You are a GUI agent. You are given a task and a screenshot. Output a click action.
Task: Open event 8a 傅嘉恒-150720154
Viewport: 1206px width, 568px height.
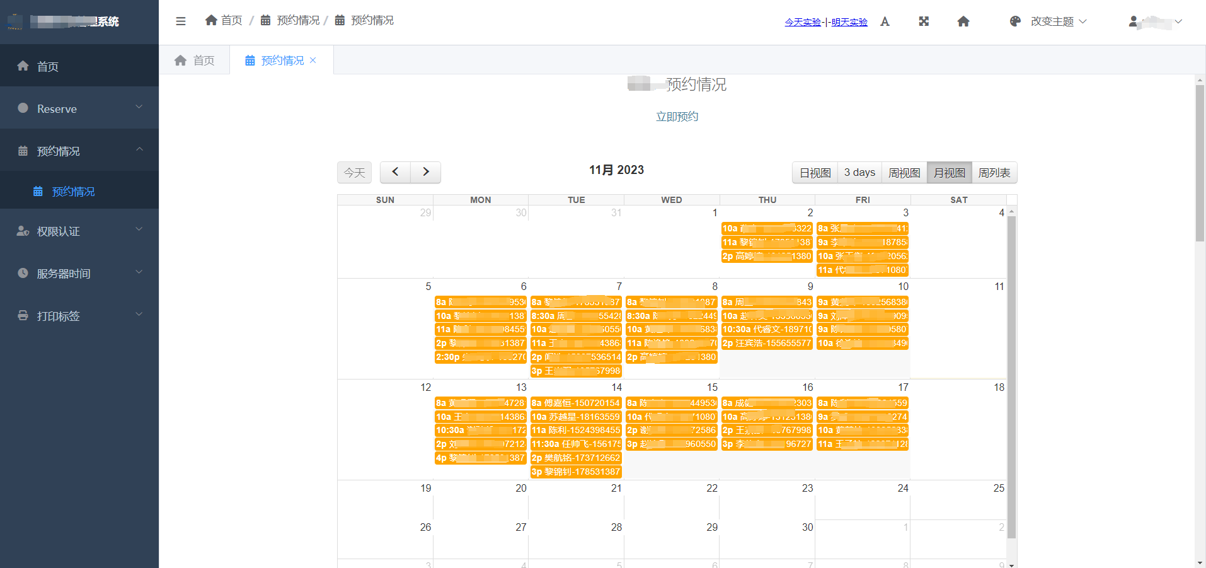pos(576,403)
